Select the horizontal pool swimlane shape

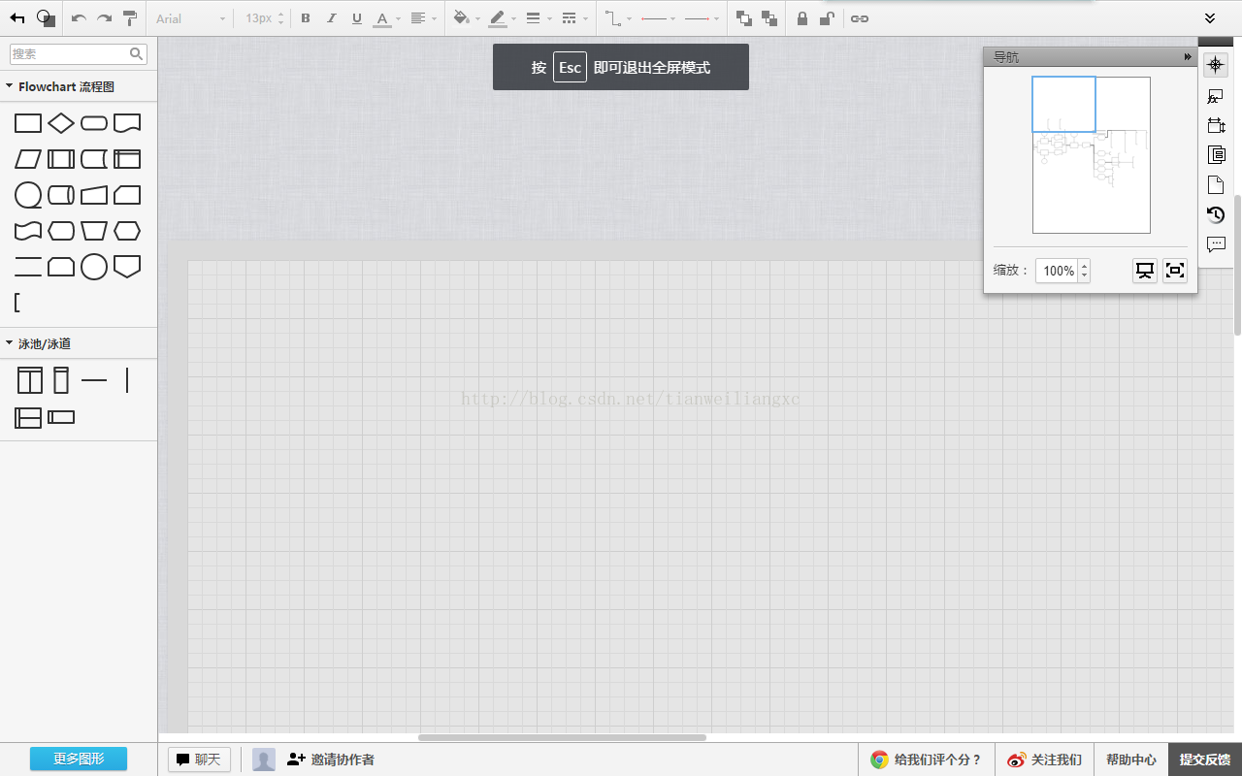(x=28, y=418)
